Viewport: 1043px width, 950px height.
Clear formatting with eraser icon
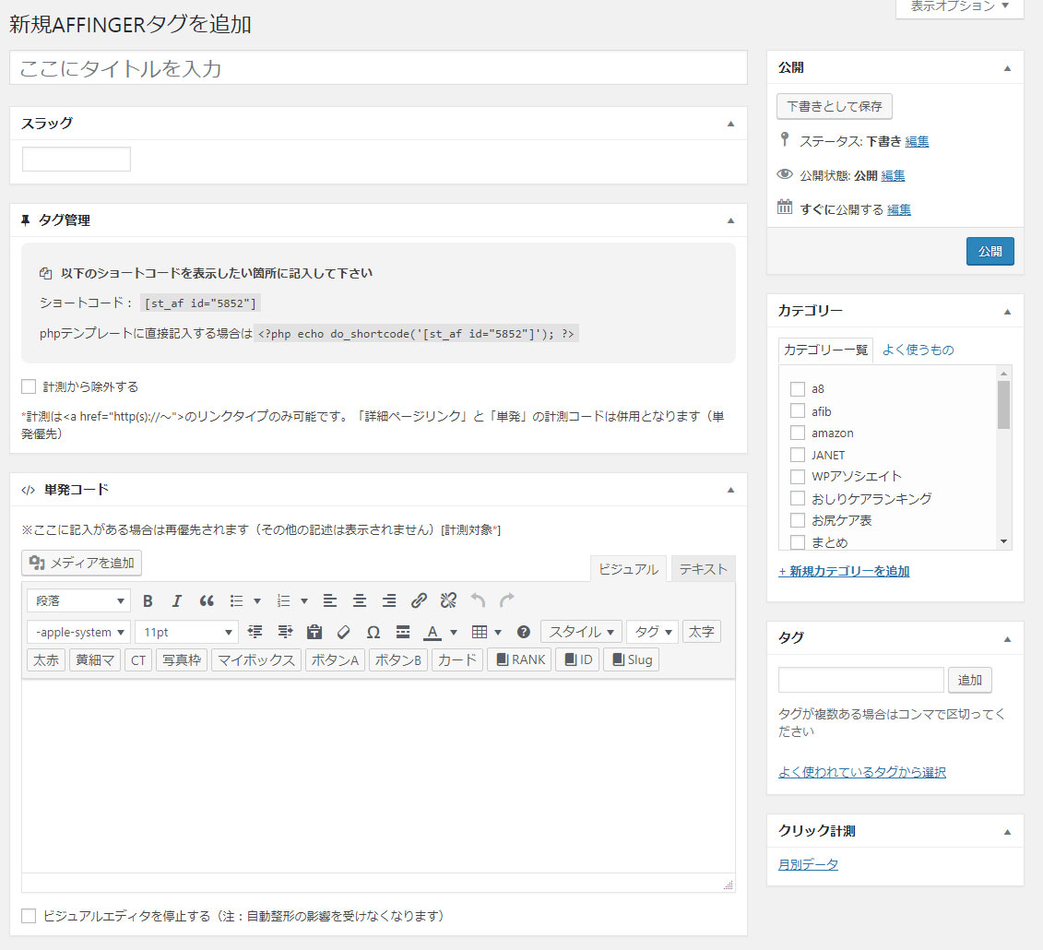pyautogui.click(x=344, y=632)
